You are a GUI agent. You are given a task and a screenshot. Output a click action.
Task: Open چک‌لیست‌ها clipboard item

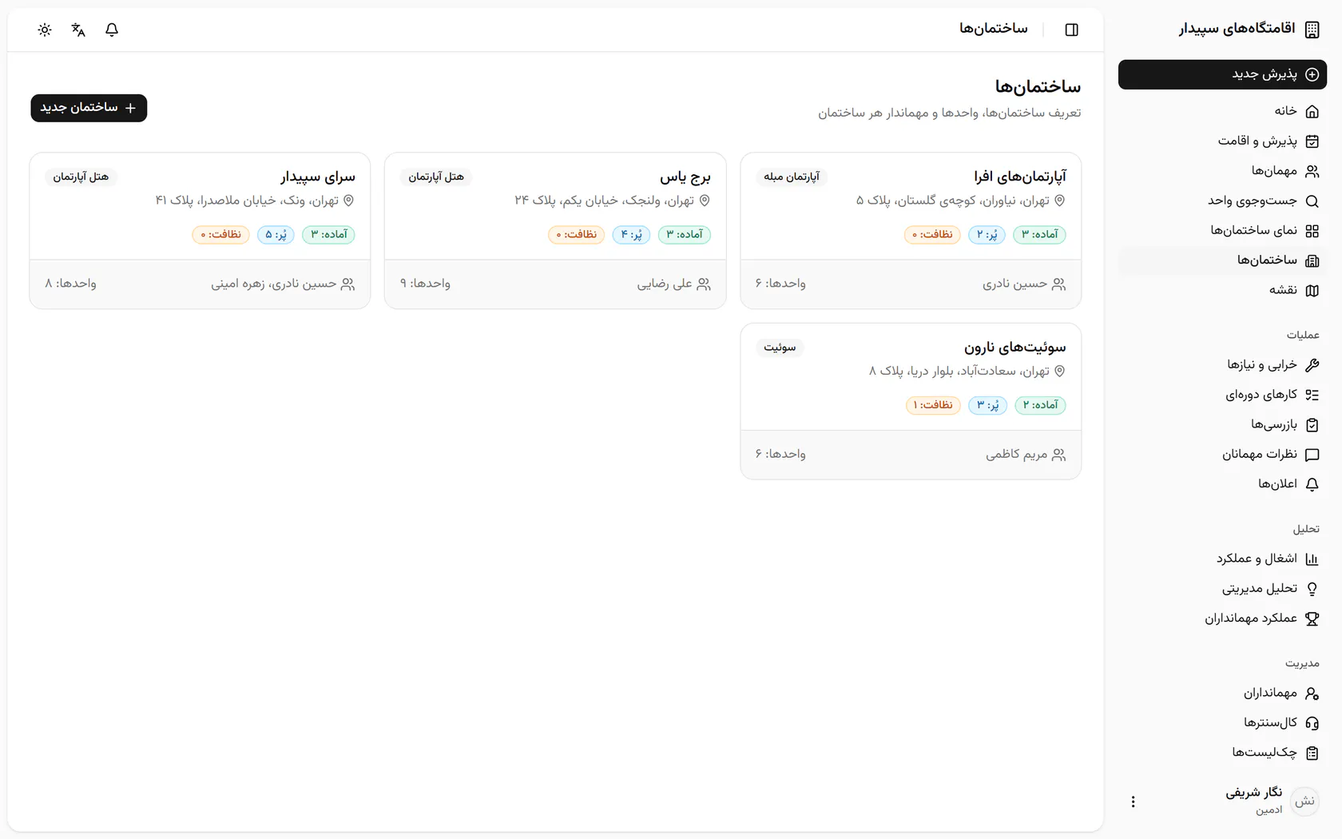tap(1222, 753)
